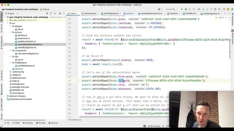Go to the next highlighted problem arrow
Viewport: 234px width, 131px height.
229,17
